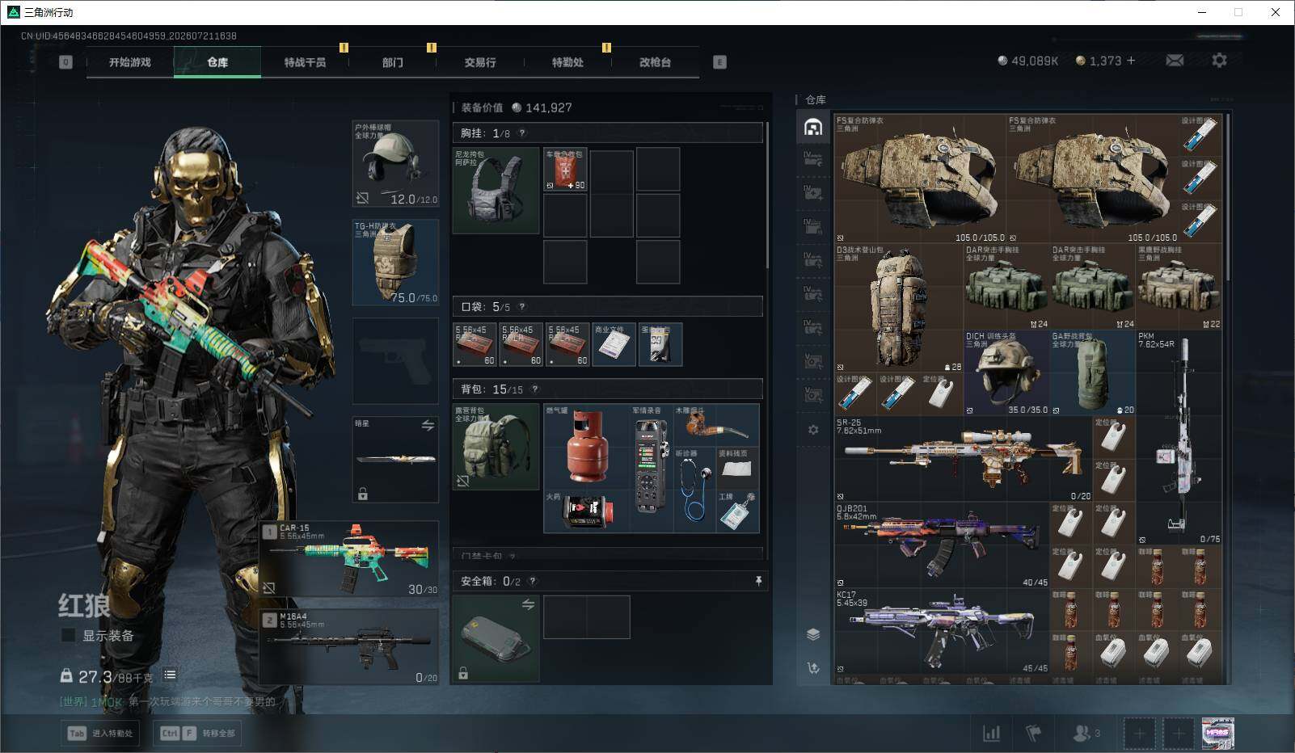Switch to the 仓库 tab

(x=217, y=62)
